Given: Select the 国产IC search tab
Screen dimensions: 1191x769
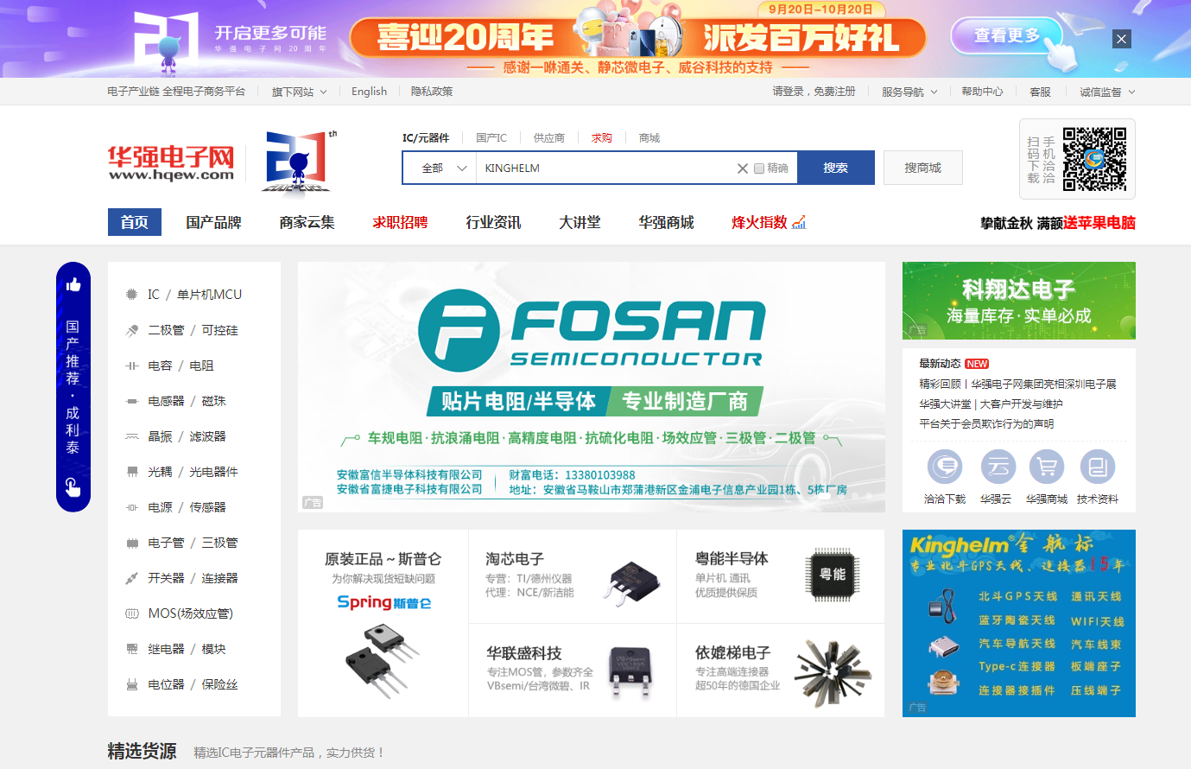Looking at the screenshot, I should pyautogui.click(x=491, y=137).
